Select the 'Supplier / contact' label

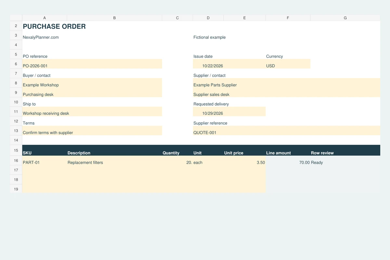[209, 75]
